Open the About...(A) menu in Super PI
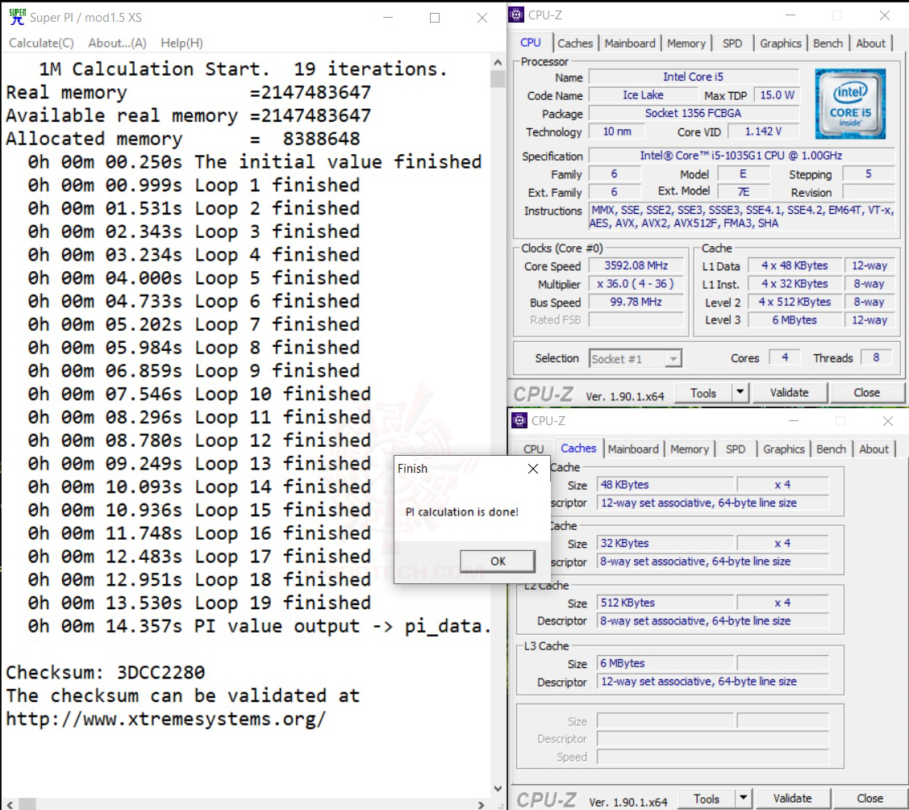909x810 pixels. click(117, 43)
